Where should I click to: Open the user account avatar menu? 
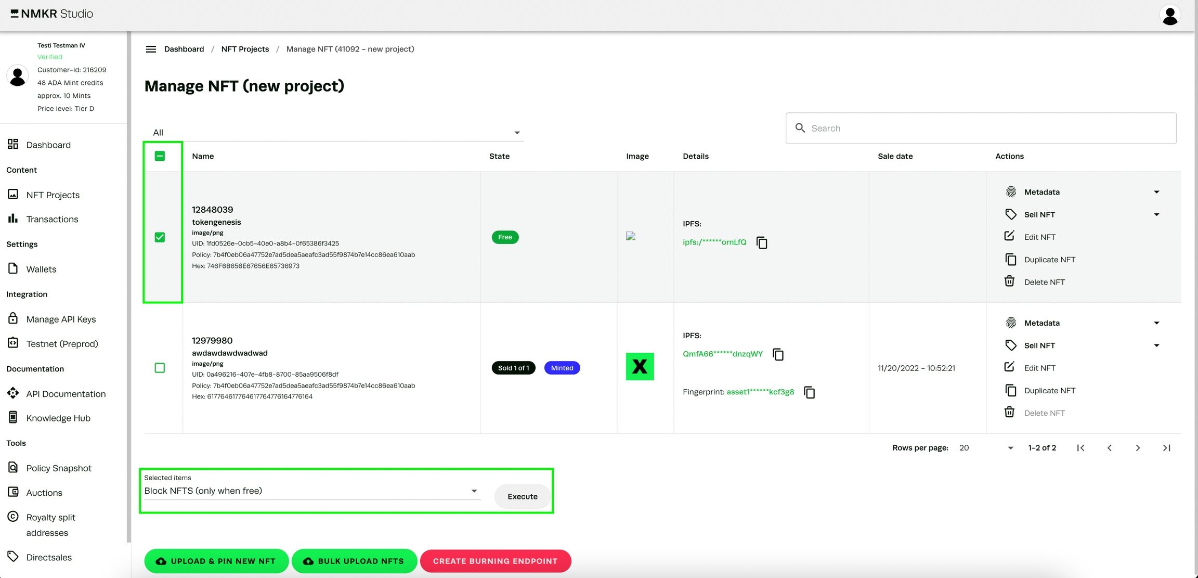click(x=1170, y=15)
